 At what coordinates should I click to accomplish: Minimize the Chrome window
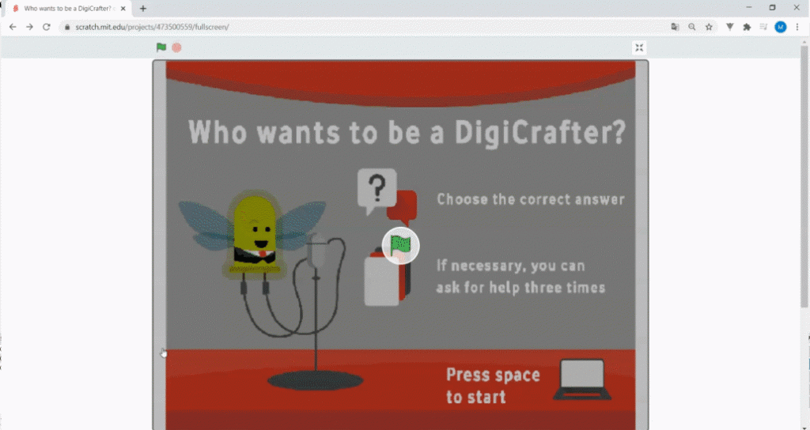(x=749, y=8)
